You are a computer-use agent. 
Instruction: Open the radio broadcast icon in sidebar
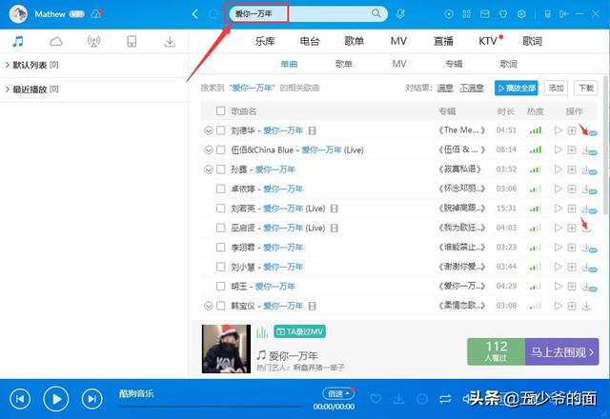[93, 41]
